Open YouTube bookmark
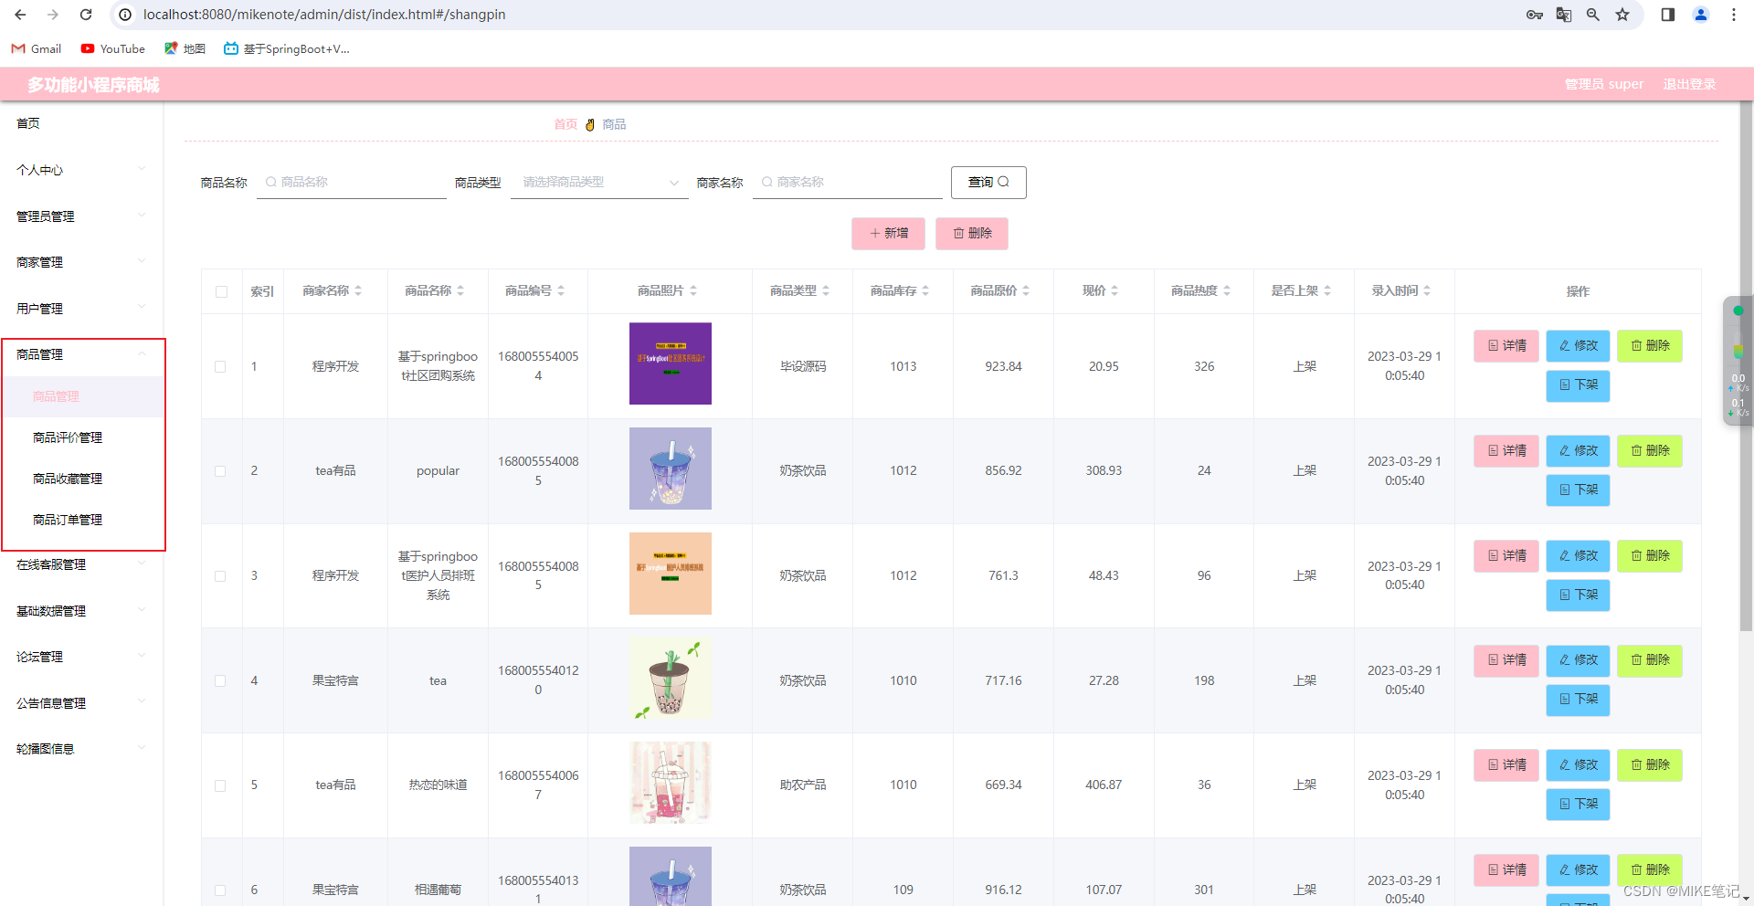 (x=113, y=48)
